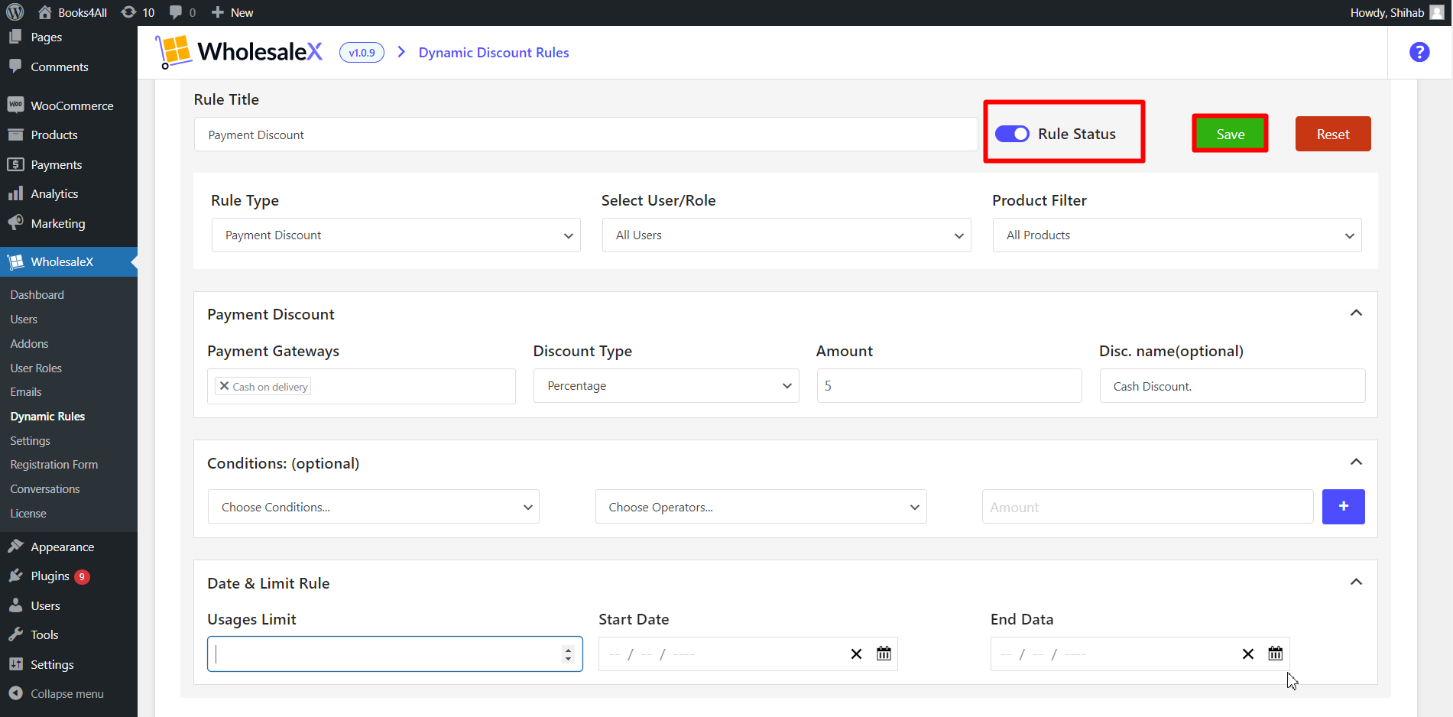Click the sidebar Settings sliders icon
Viewport: 1453px width, 717px height.
(15, 664)
